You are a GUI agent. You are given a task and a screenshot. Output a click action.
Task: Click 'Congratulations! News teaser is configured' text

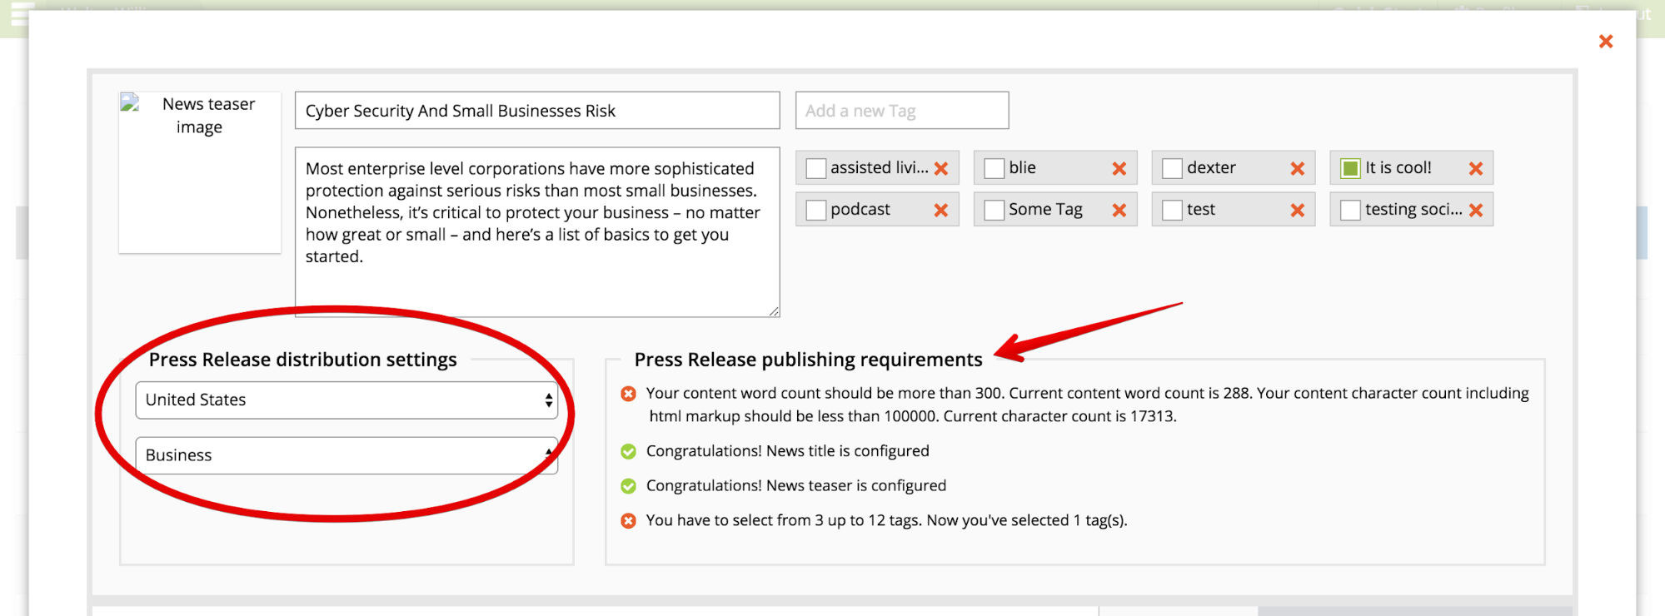tap(796, 486)
